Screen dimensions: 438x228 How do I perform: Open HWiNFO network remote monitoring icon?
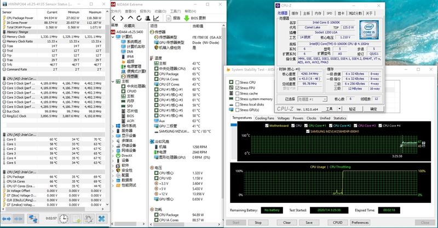(x=33, y=219)
